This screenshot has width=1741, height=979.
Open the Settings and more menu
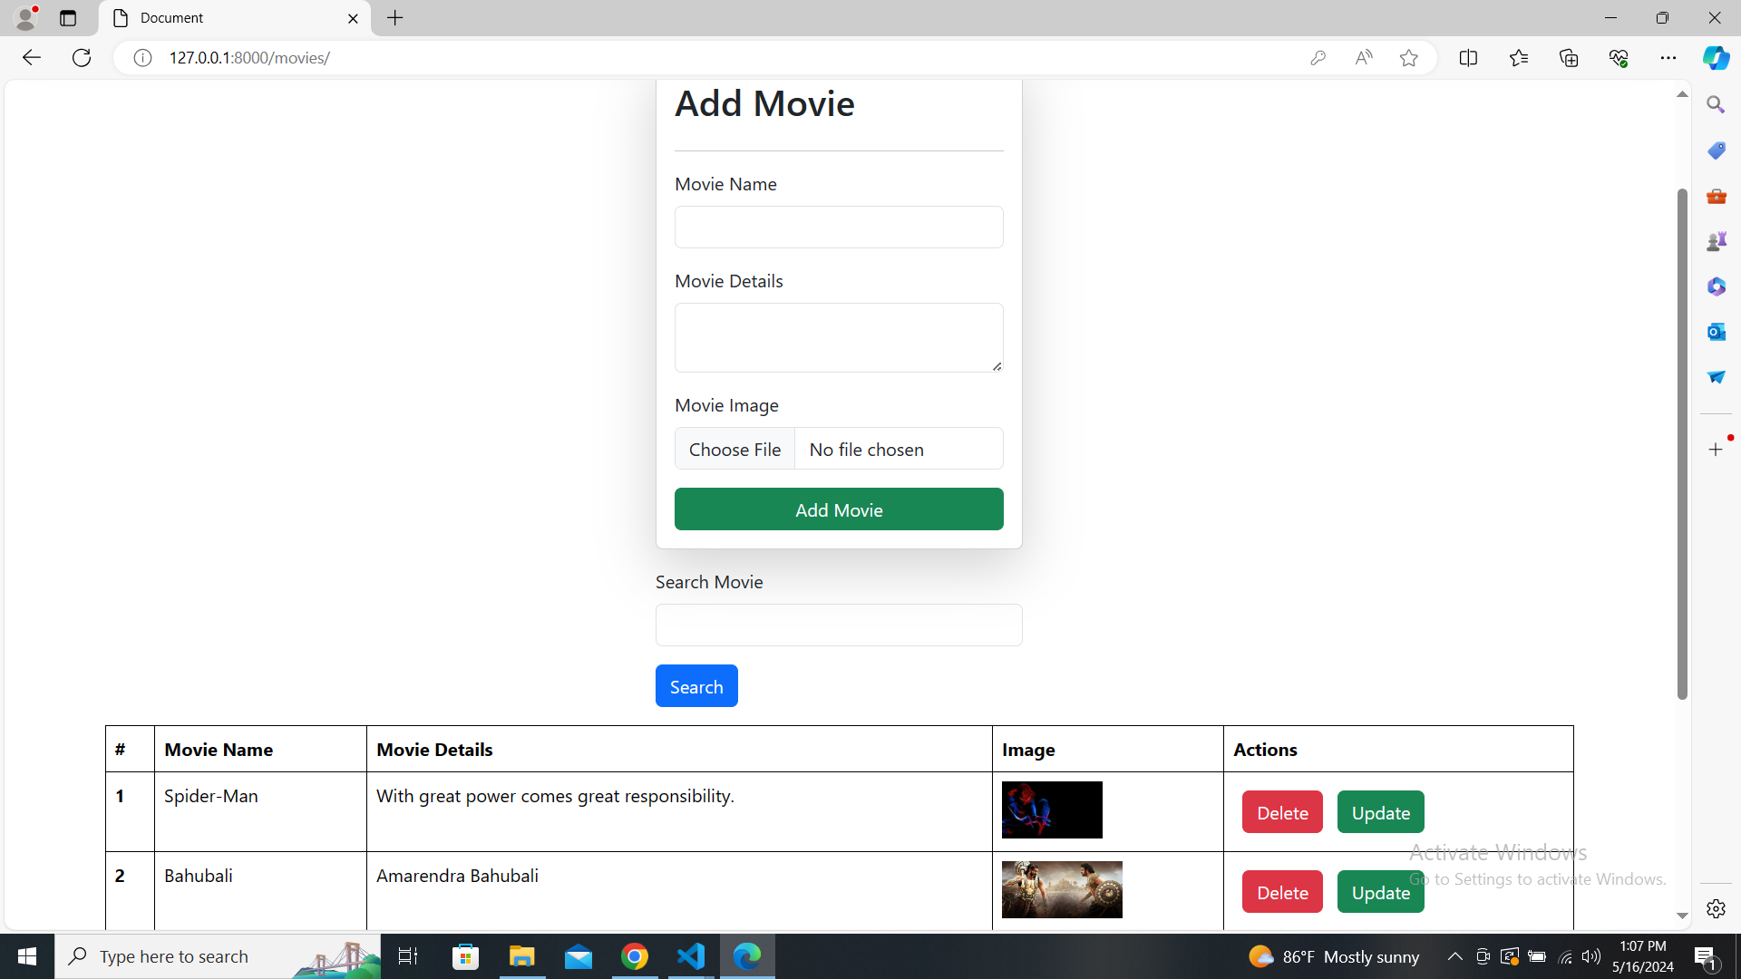pos(1669,57)
